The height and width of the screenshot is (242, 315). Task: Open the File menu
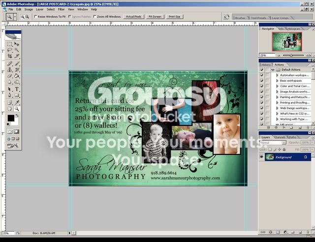(11, 9)
